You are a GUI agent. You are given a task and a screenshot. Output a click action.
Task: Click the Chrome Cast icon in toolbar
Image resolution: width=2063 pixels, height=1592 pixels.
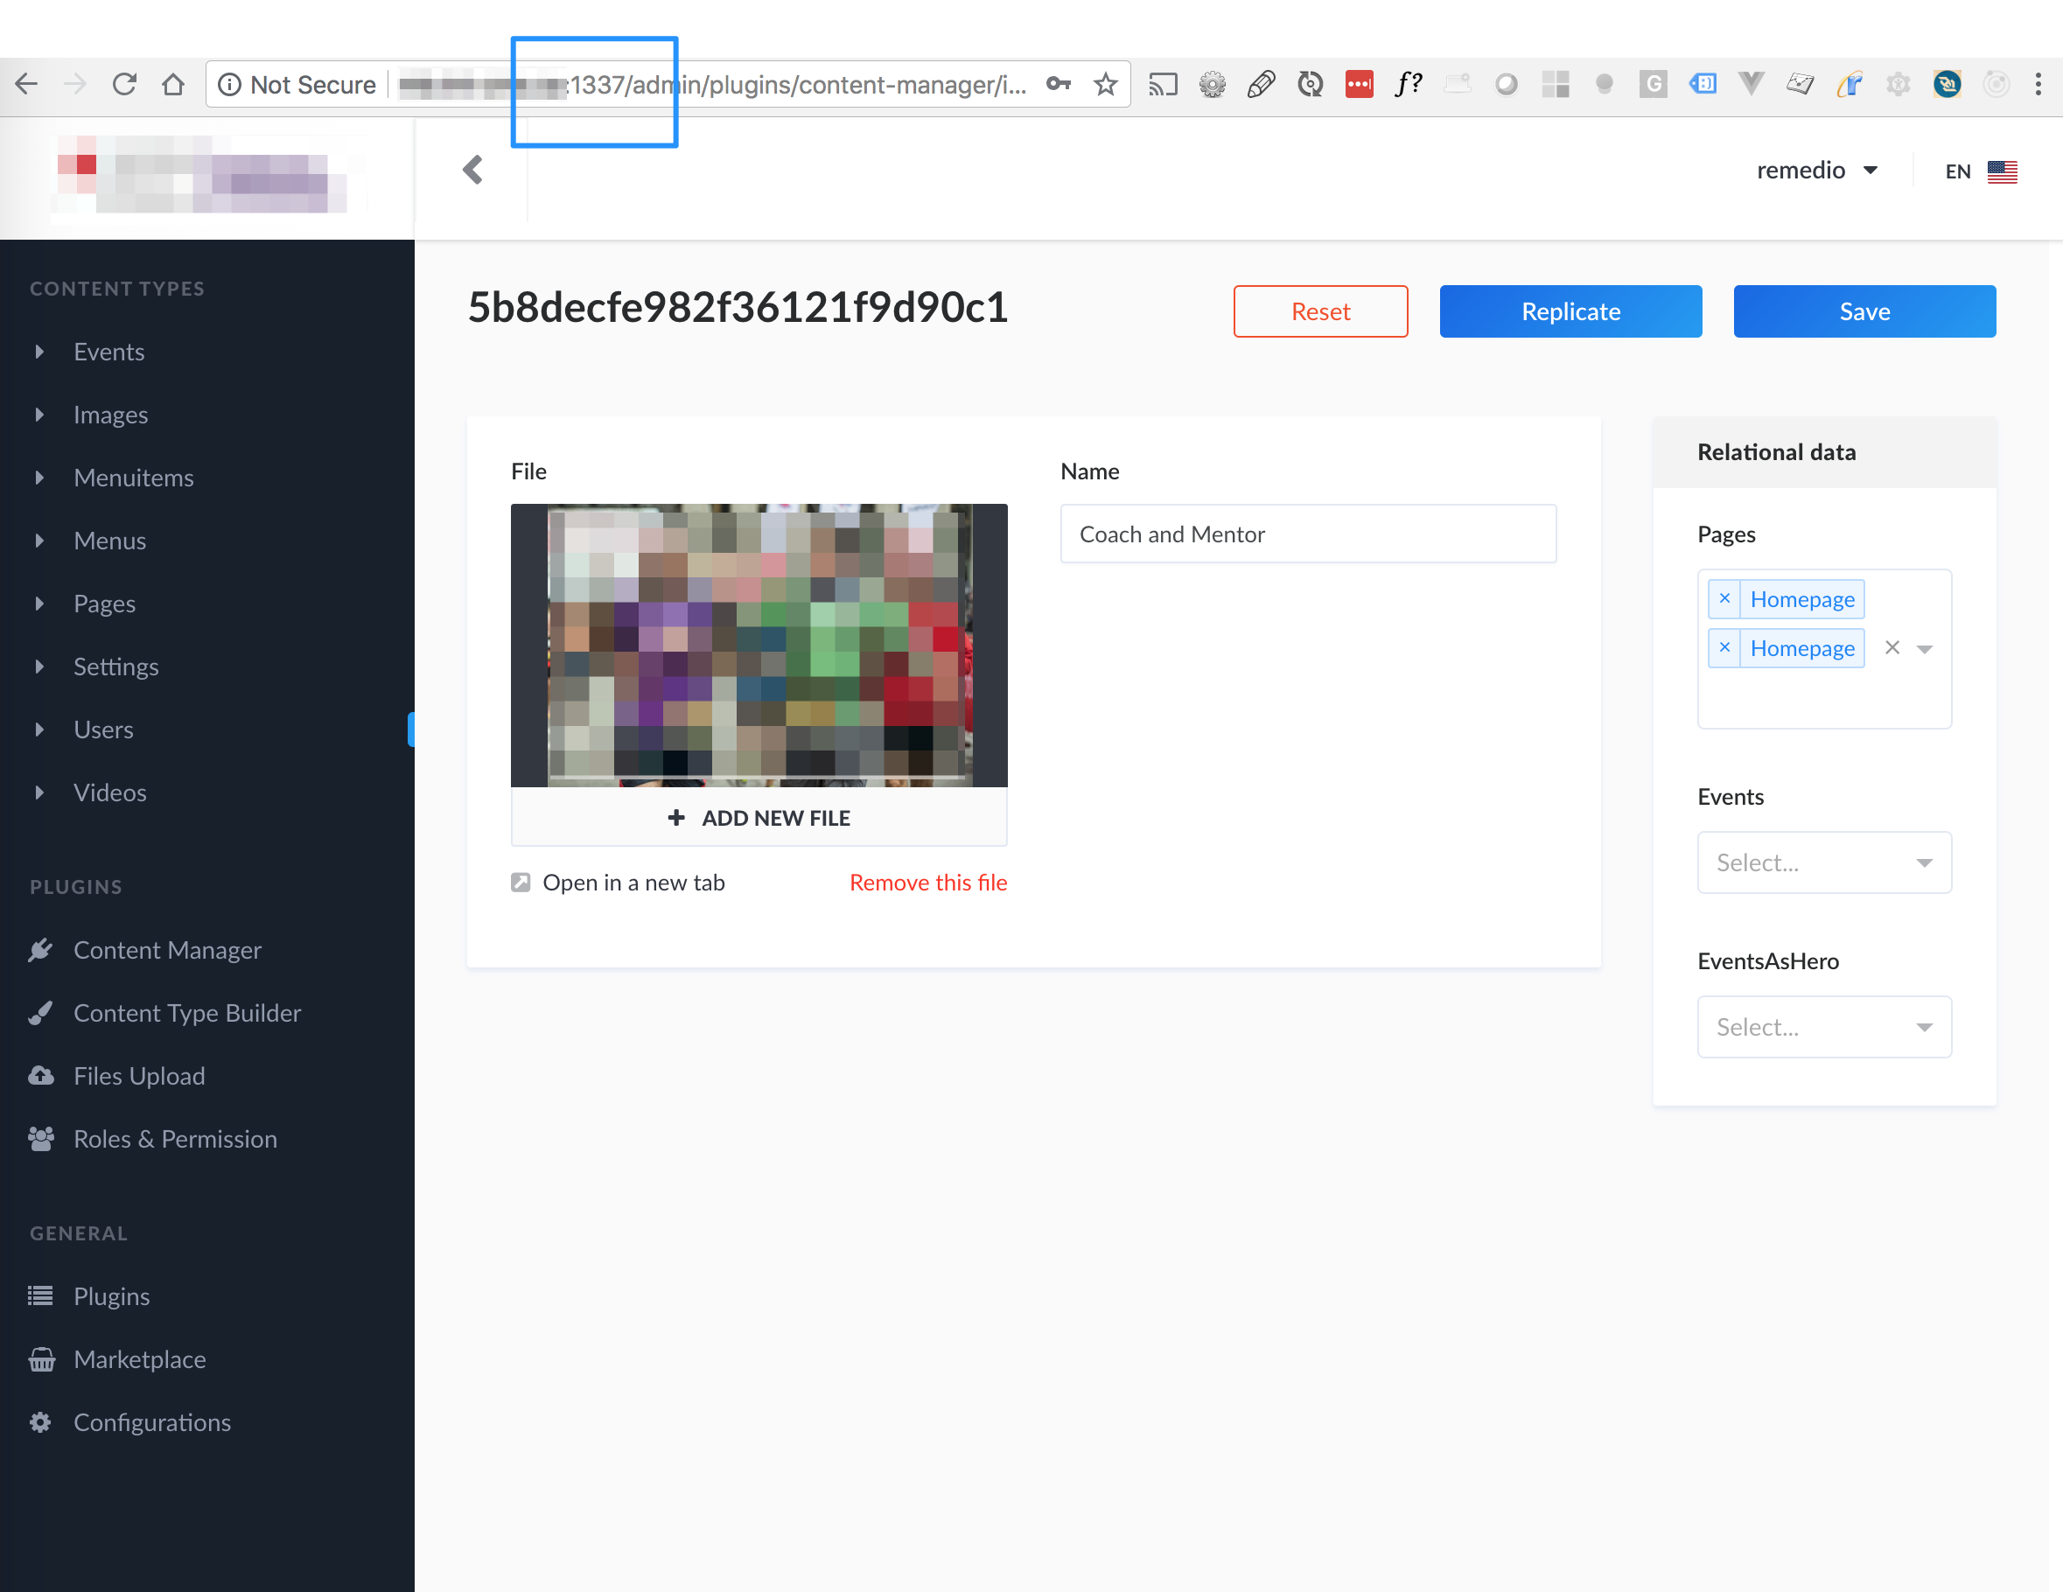[1163, 83]
